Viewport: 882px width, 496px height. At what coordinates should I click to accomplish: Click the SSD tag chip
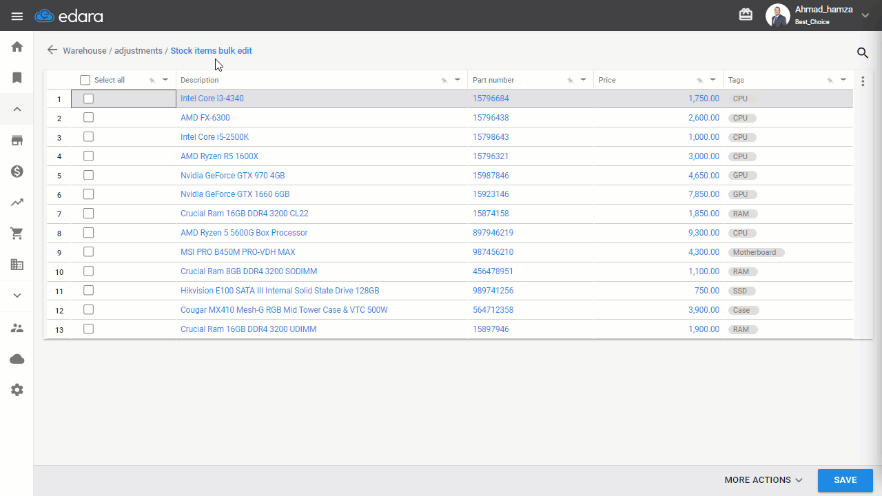point(743,291)
